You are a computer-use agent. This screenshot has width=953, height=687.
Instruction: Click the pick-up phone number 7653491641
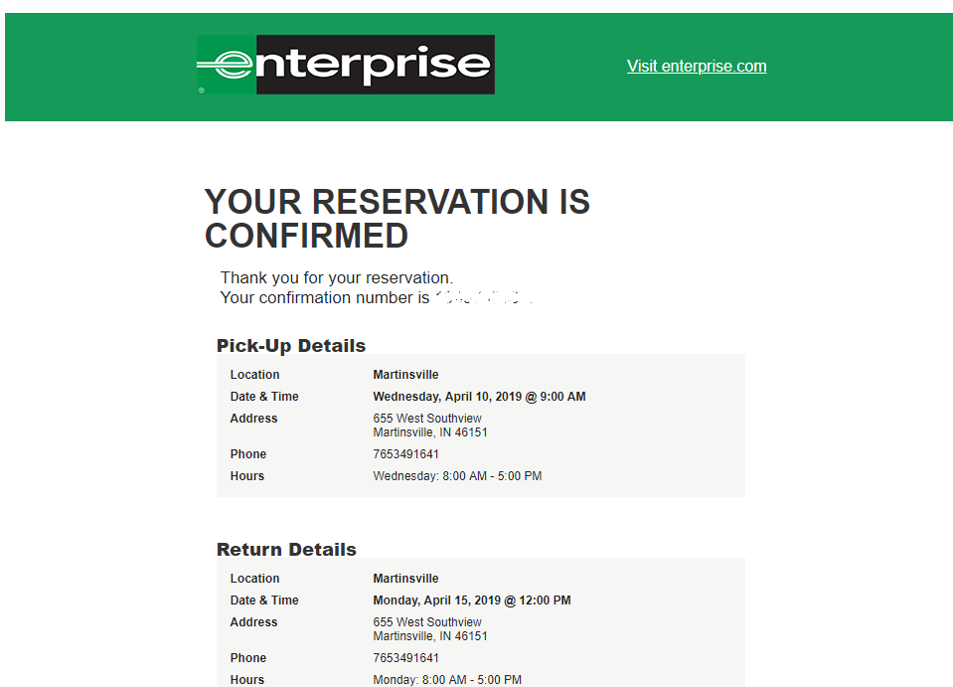[x=405, y=454]
